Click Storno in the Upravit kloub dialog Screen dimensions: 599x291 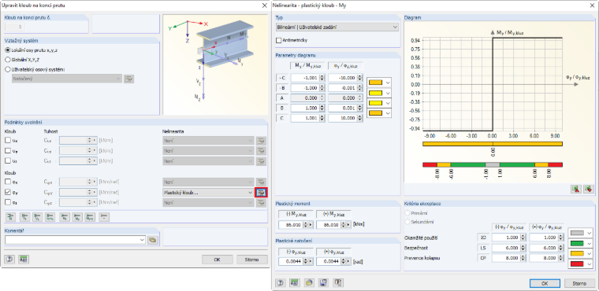(x=252, y=260)
